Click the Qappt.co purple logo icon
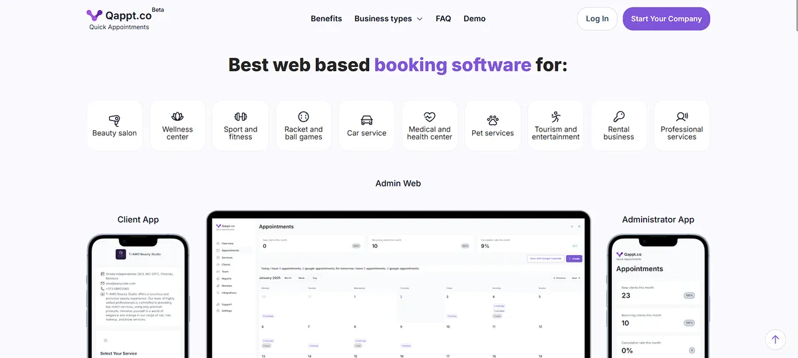Image resolution: width=798 pixels, height=358 pixels. (94, 15)
